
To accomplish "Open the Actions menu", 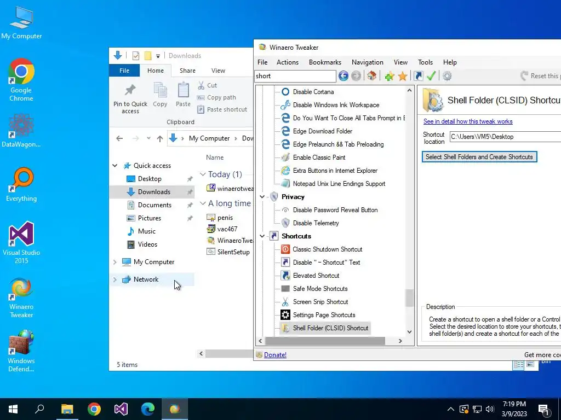I will (x=287, y=62).
